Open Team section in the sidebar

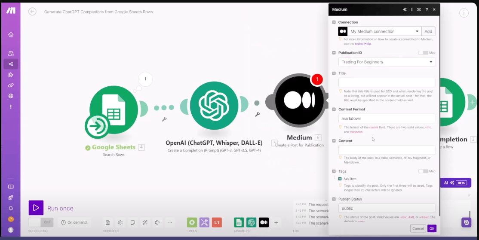tap(11, 53)
